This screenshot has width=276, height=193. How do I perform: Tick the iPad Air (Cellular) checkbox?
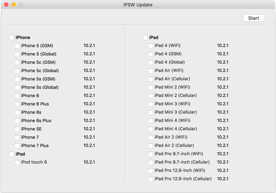click(x=151, y=79)
